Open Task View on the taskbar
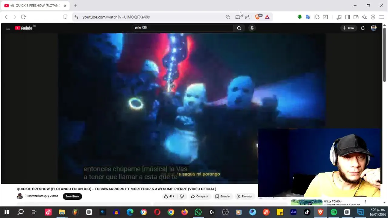388x218 pixels. [x=34, y=212]
